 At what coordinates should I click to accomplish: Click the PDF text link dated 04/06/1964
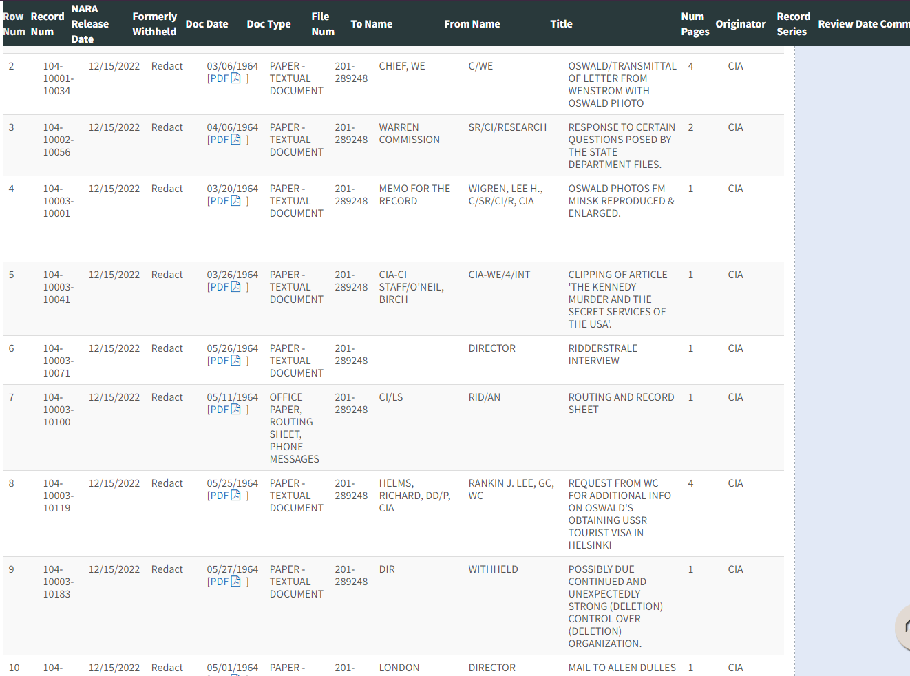(219, 140)
